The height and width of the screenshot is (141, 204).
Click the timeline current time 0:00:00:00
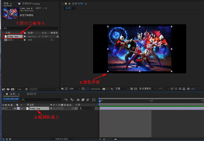point(11,99)
